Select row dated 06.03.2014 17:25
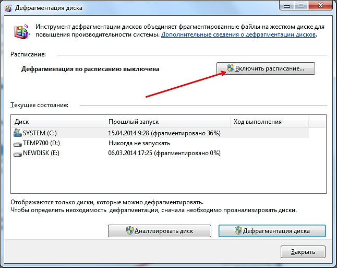This screenshot has height=268, width=337. pos(164,153)
